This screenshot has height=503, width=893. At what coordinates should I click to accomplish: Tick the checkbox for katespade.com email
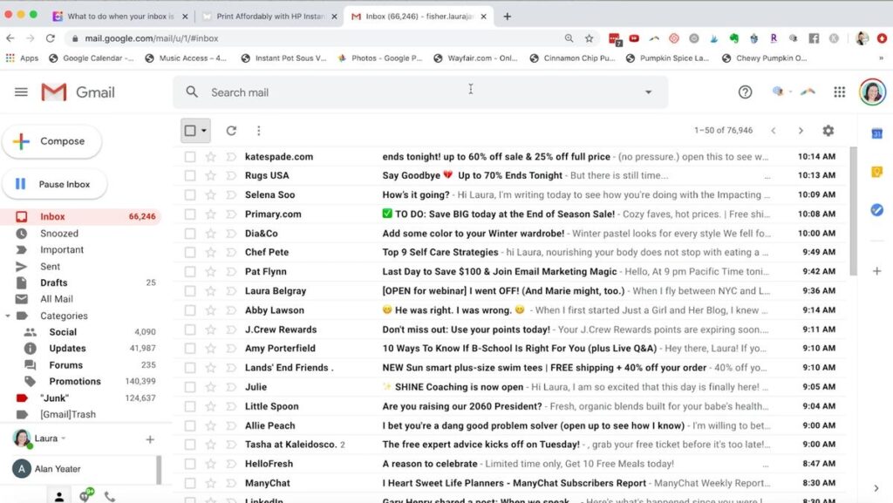(x=190, y=156)
